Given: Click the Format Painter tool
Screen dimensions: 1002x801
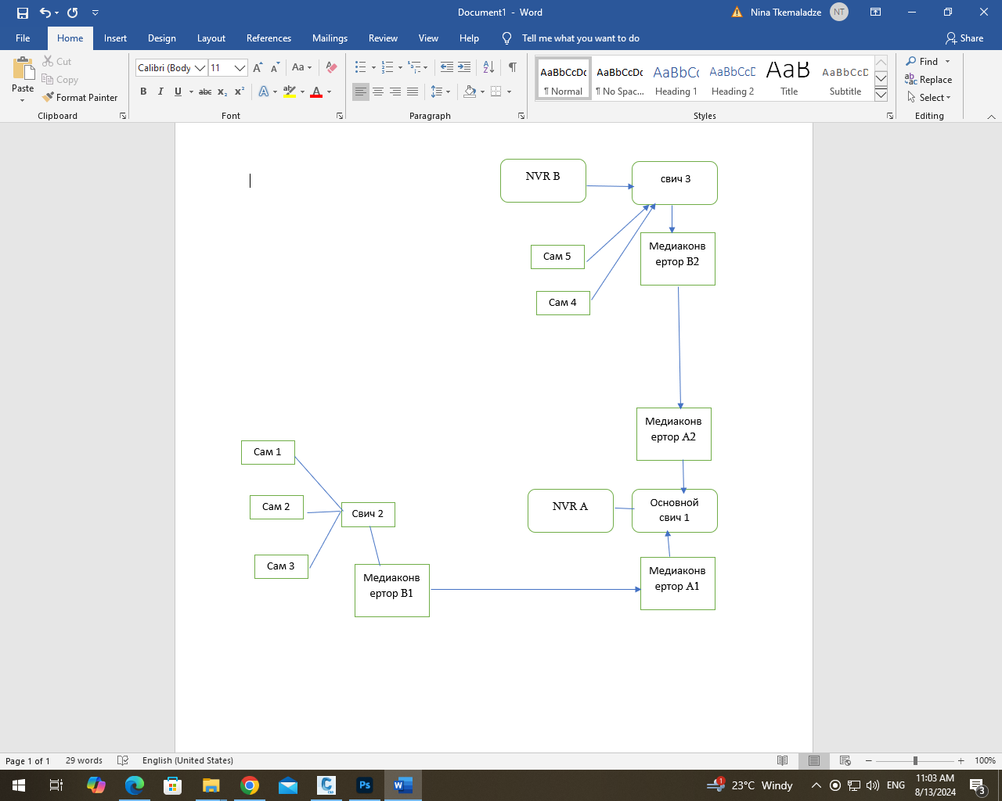Looking at the screenshot, I should tap(80, 98).
